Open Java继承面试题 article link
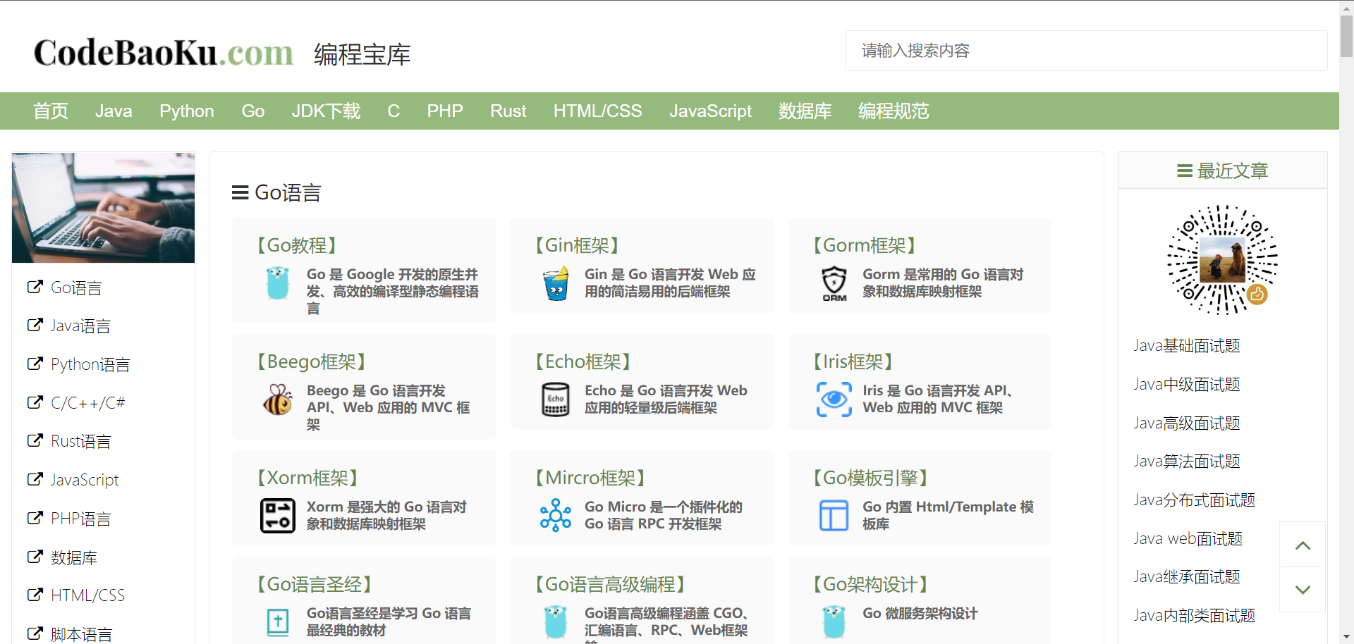The height and width of the screenshot is (644, 1354). [1187, 576]
